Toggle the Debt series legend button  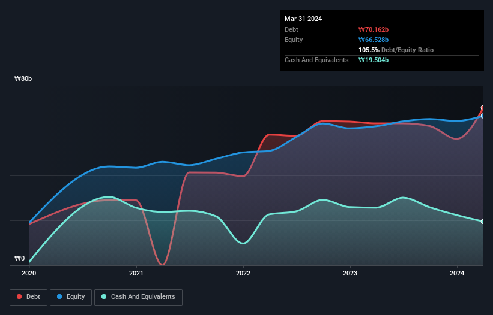29,297
